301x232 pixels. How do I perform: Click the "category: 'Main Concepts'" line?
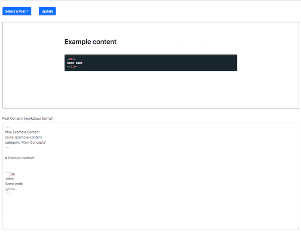point(25,142)
